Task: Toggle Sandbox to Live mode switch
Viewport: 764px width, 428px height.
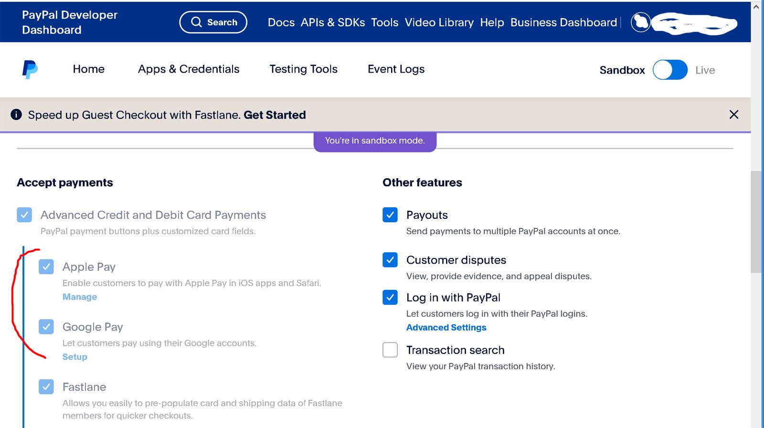Action: (x=670, y=70)
